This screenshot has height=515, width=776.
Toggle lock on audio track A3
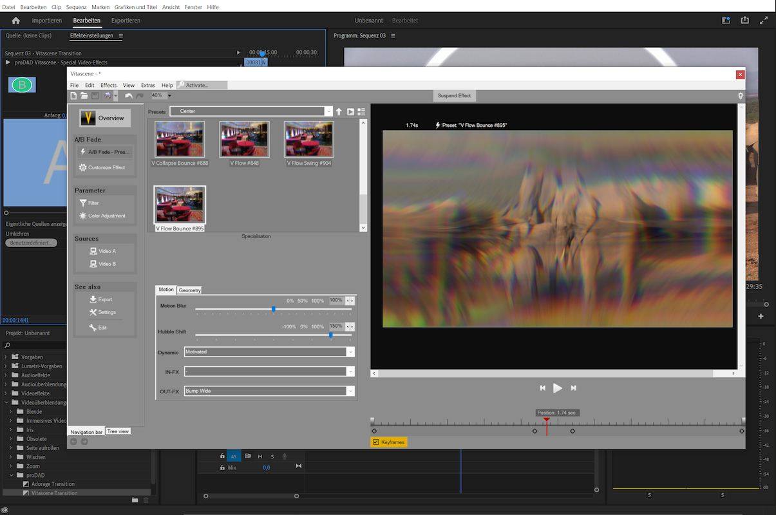point(222,456)
